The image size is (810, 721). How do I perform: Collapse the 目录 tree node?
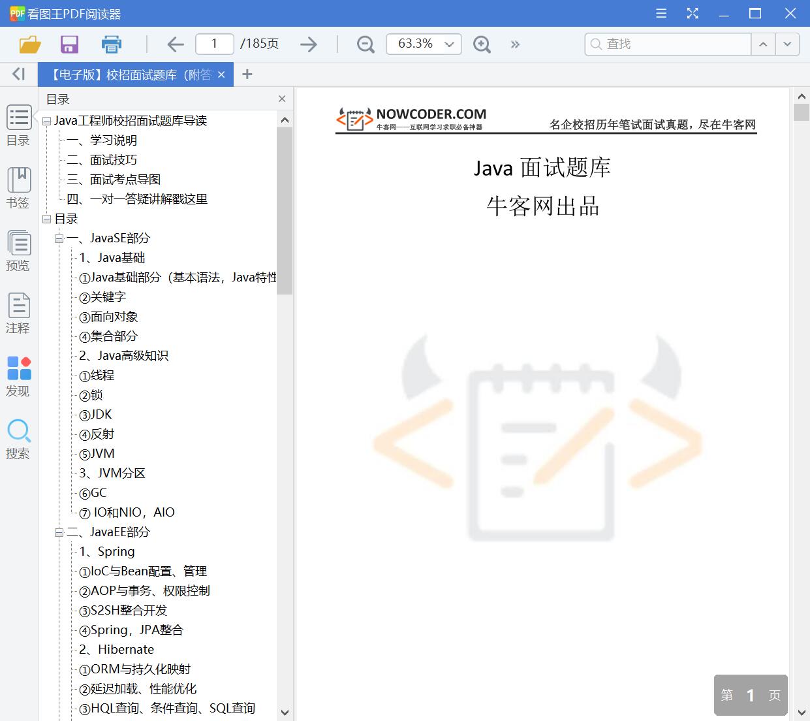click(x=46, y=219)
